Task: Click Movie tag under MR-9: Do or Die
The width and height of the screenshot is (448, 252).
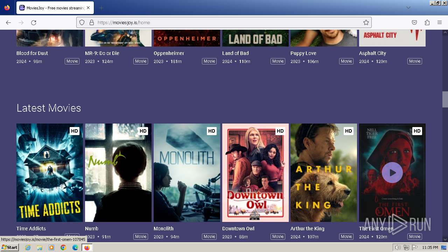Action: (141, 61)
